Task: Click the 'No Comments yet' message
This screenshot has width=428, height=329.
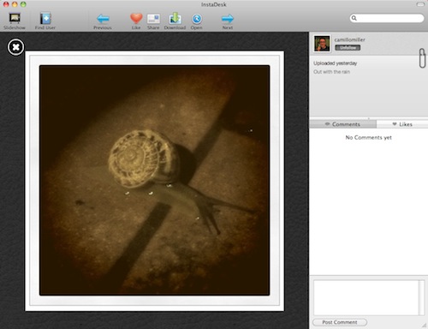Action: (x=368, y=137)
